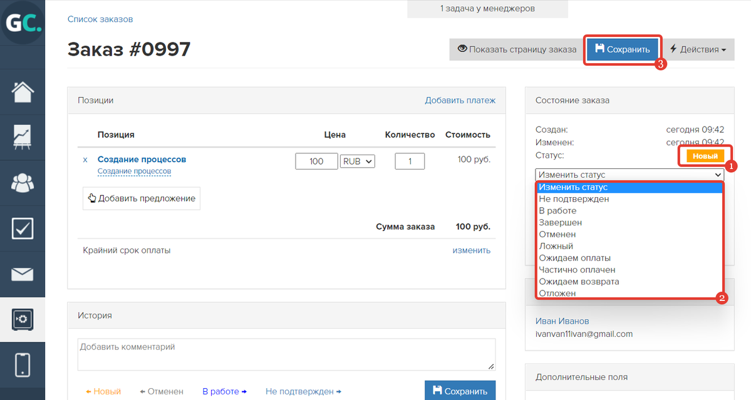Open the RUB currency dropdown
Viewport: 751px width, 400px height.
pyautogui.click(x=357, y=162)
